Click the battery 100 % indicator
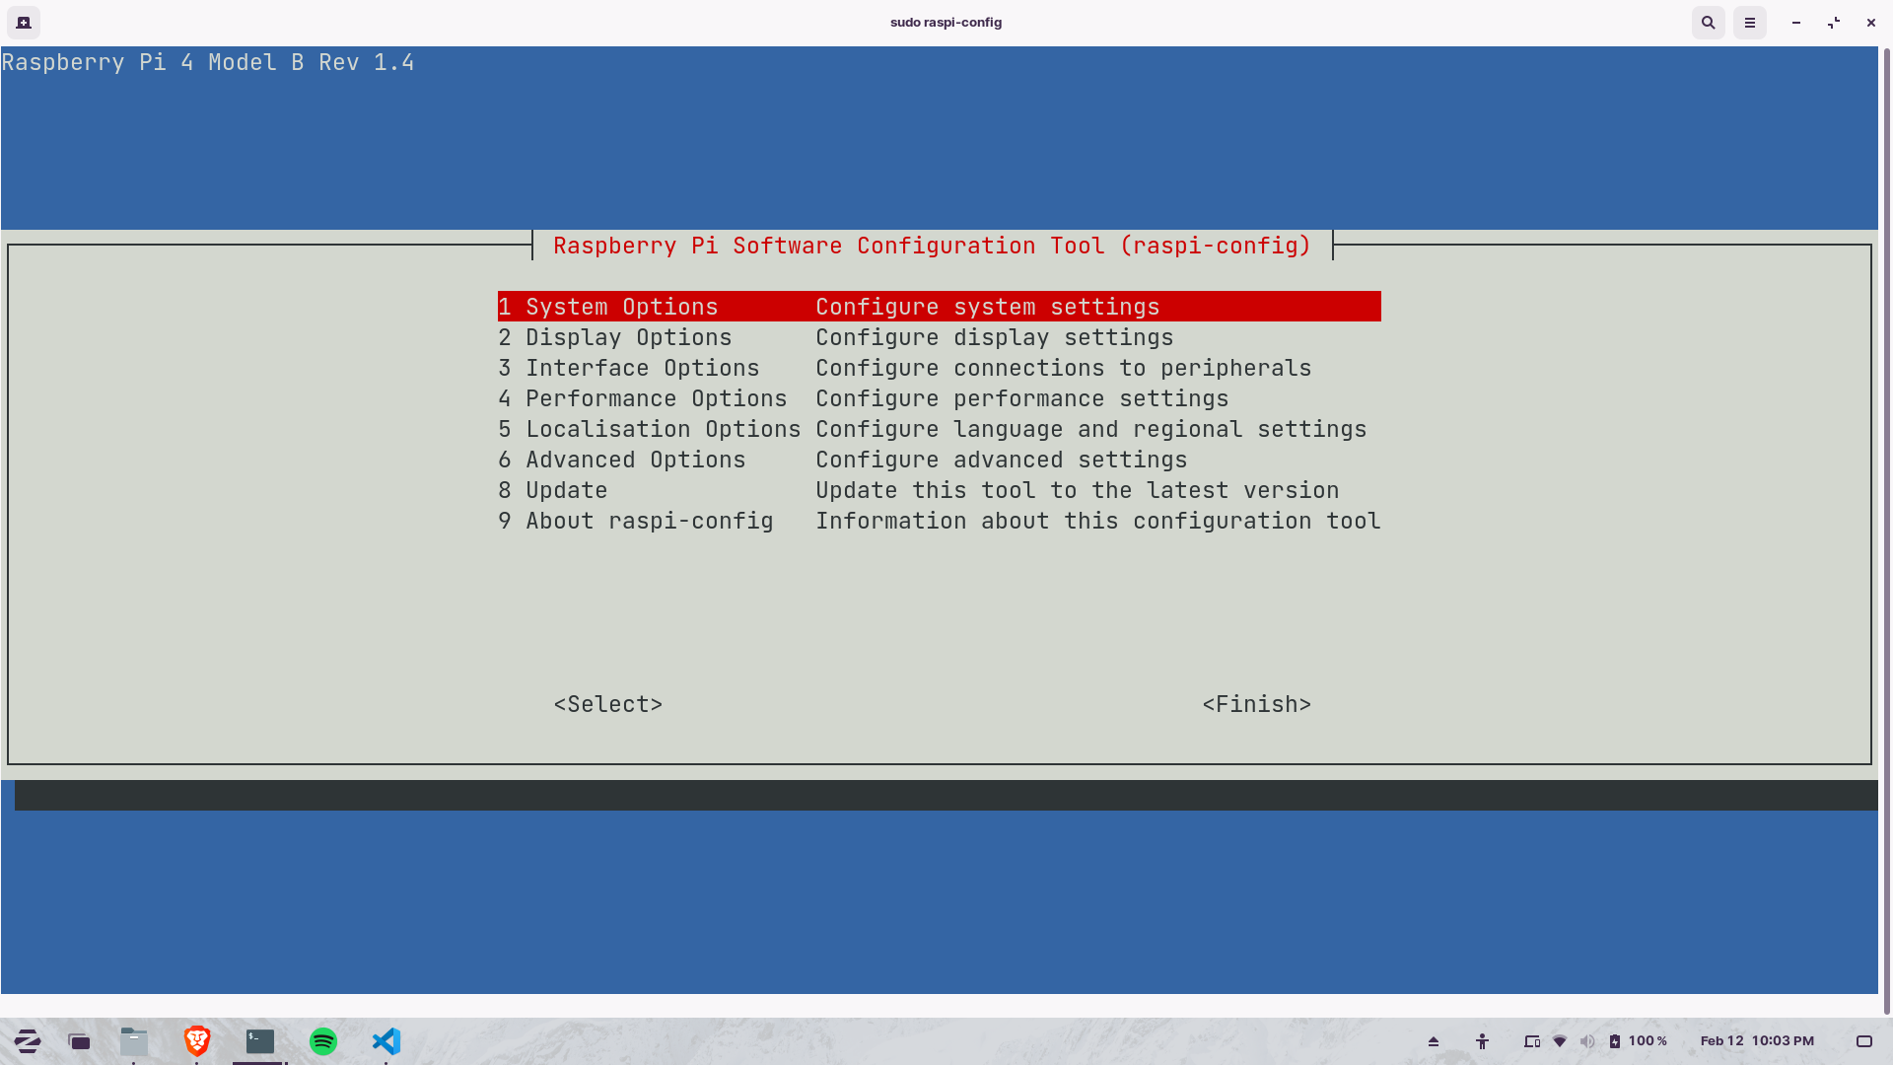 (1638, 1041)
